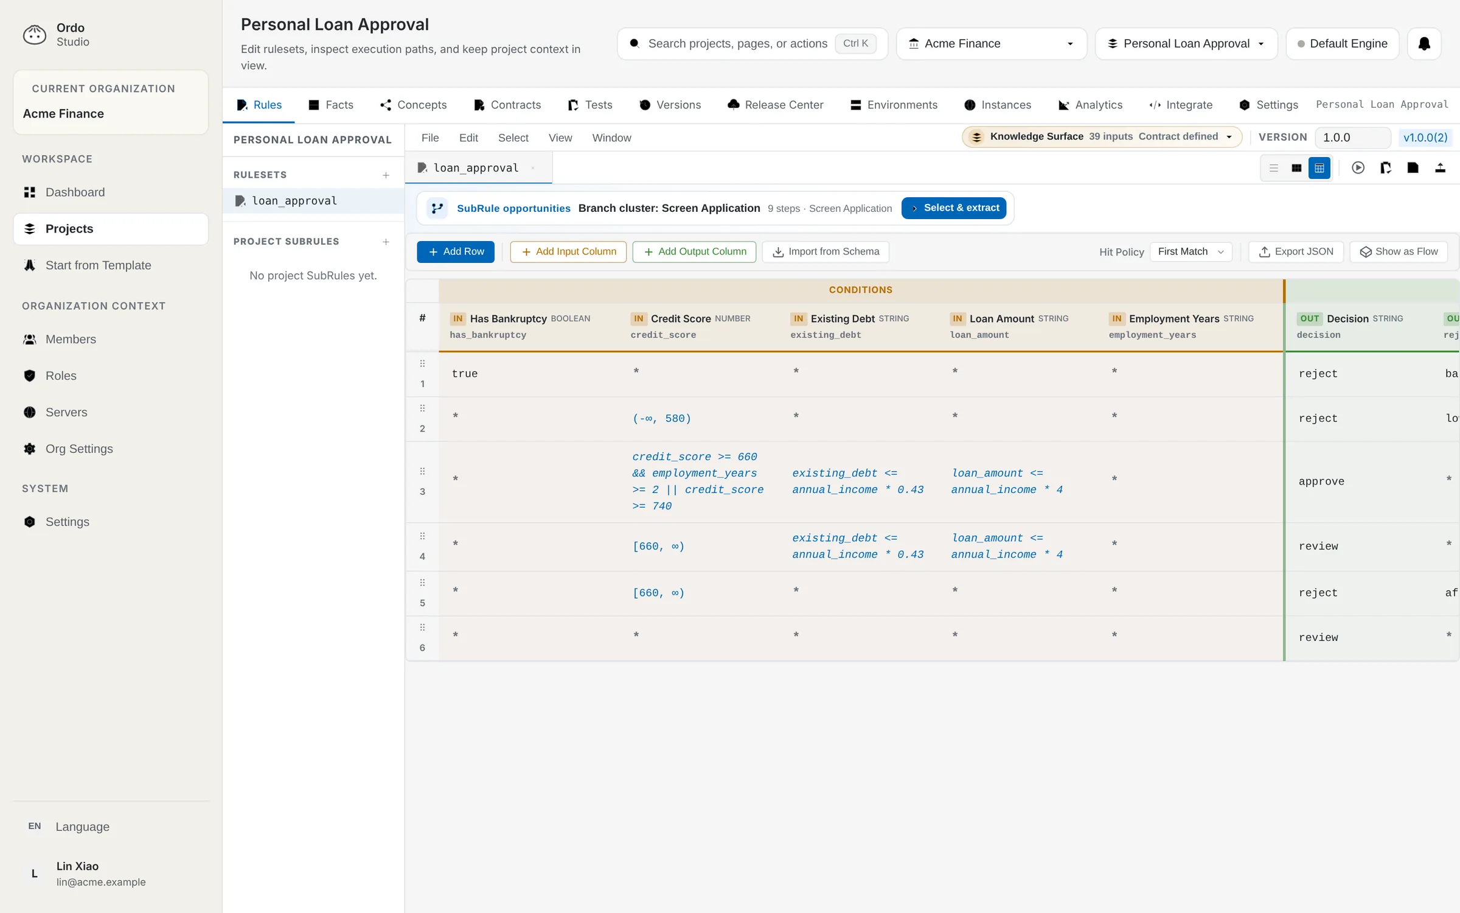Screen dimensions: 1460x913
Task: Open the Contracts tab
Action: [x=507, y=105]
